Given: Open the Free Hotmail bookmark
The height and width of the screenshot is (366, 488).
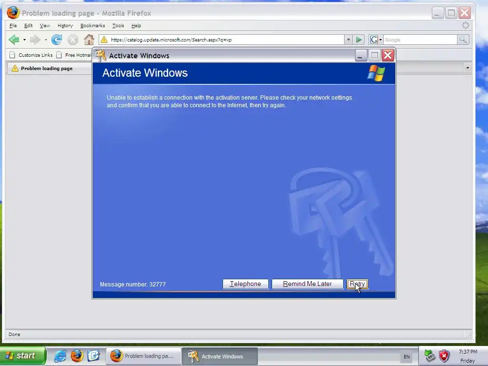Looking at the screenshot, I should point(73,55).
